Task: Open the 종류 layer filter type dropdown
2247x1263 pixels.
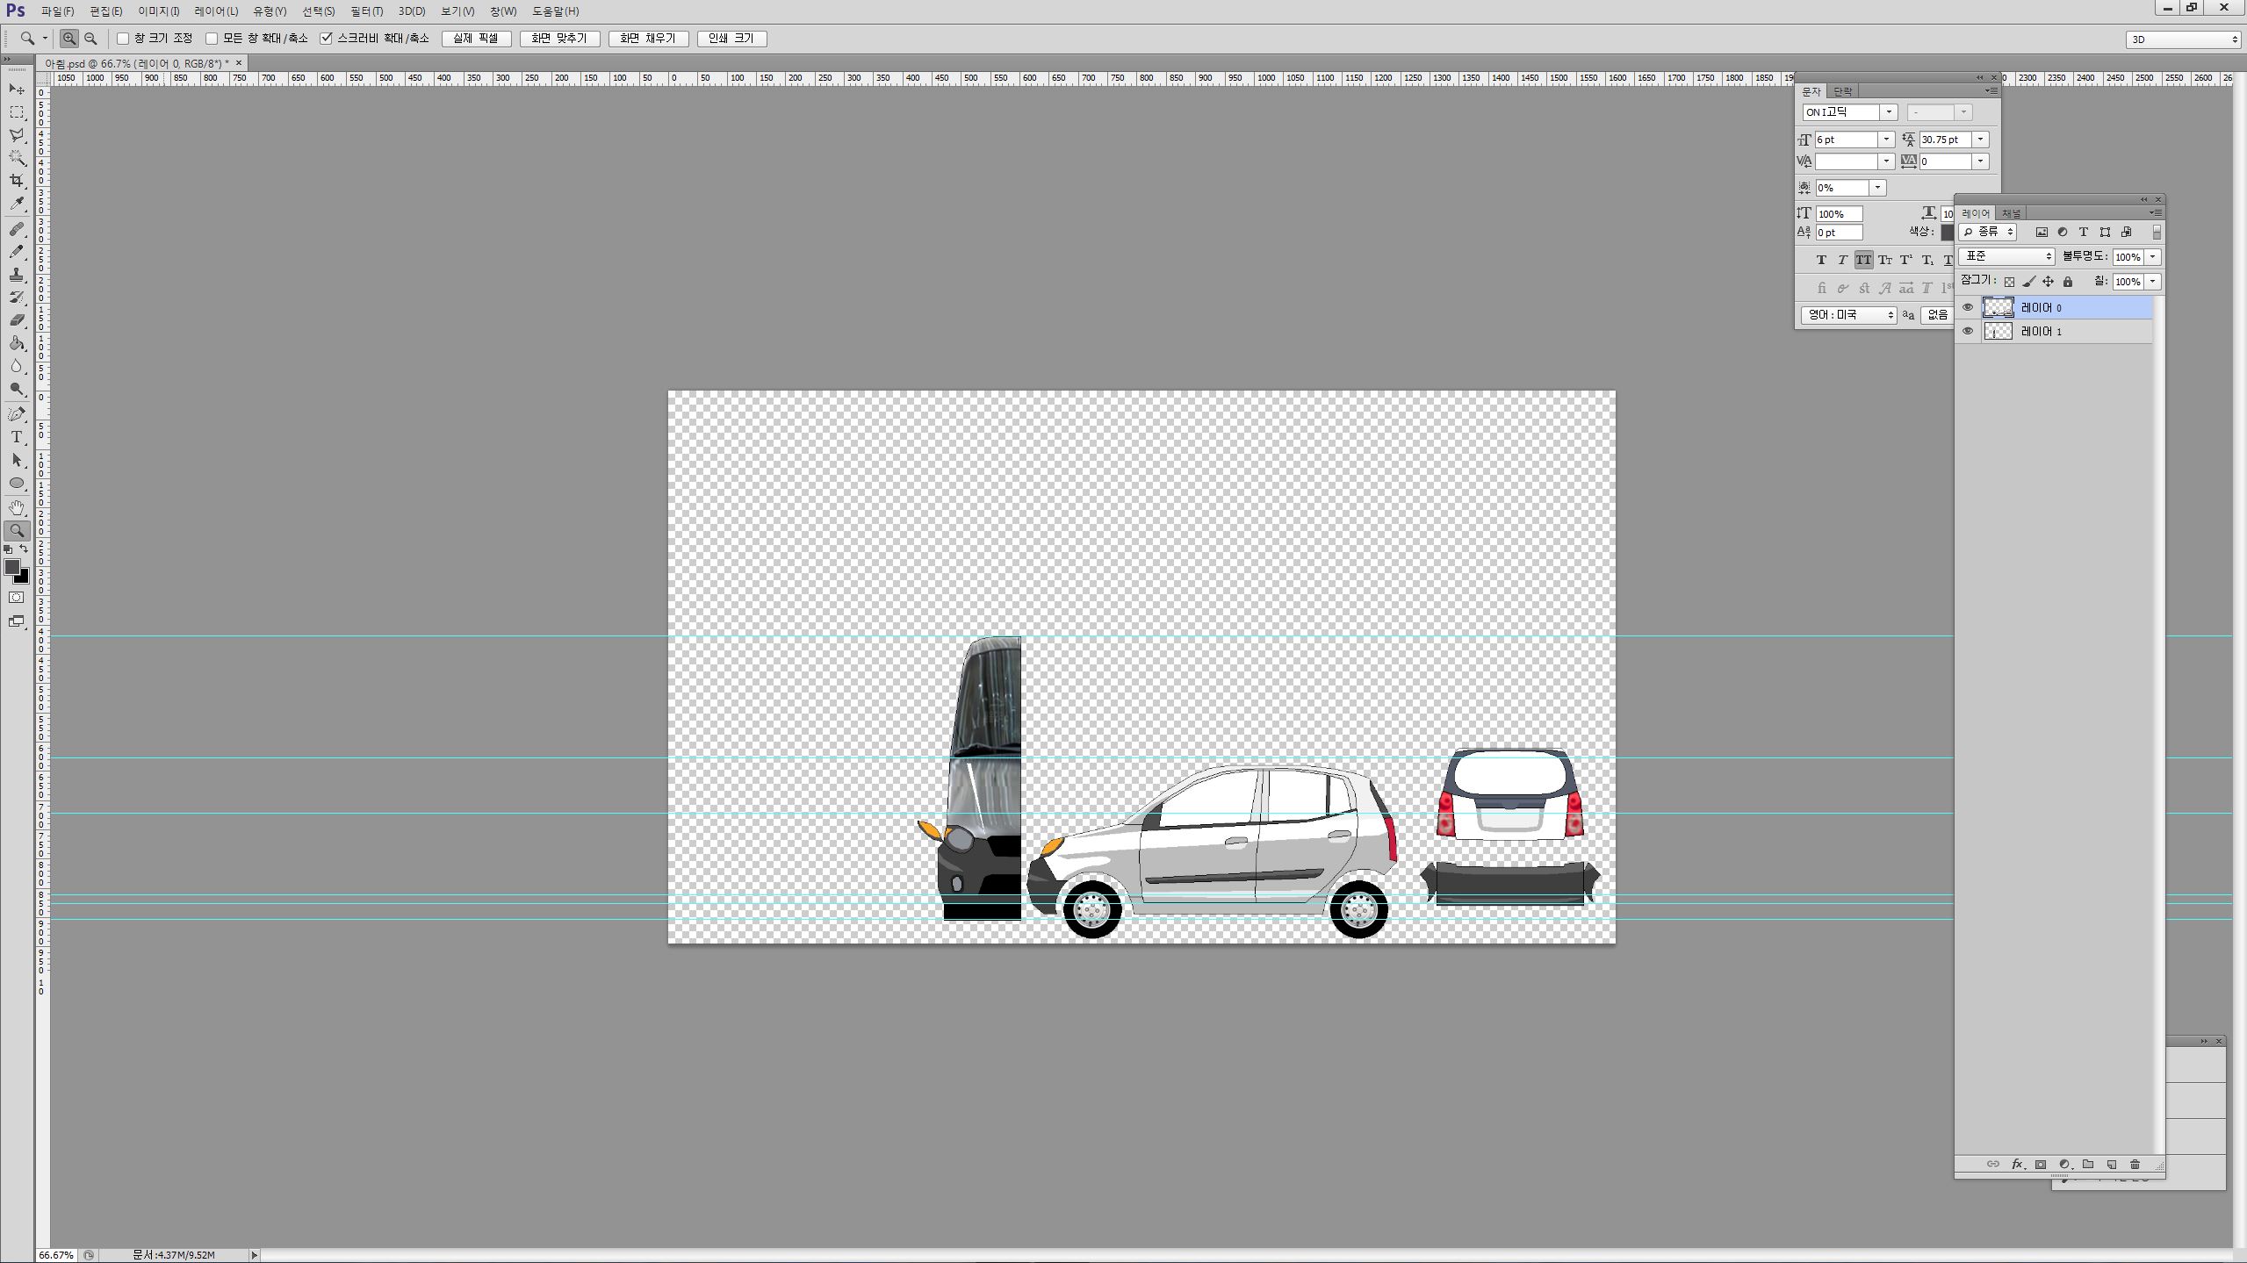Action: click(1988, 232)
